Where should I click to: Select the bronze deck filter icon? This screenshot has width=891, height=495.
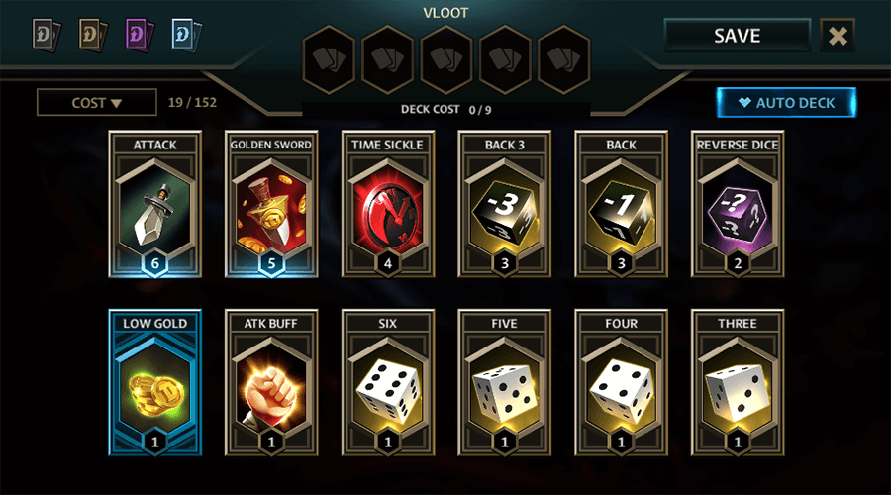93,36
